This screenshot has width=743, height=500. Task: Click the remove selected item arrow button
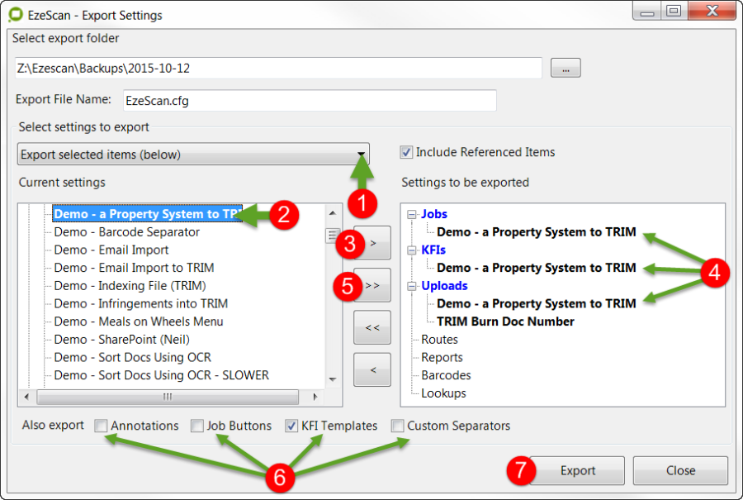point(372,369)
